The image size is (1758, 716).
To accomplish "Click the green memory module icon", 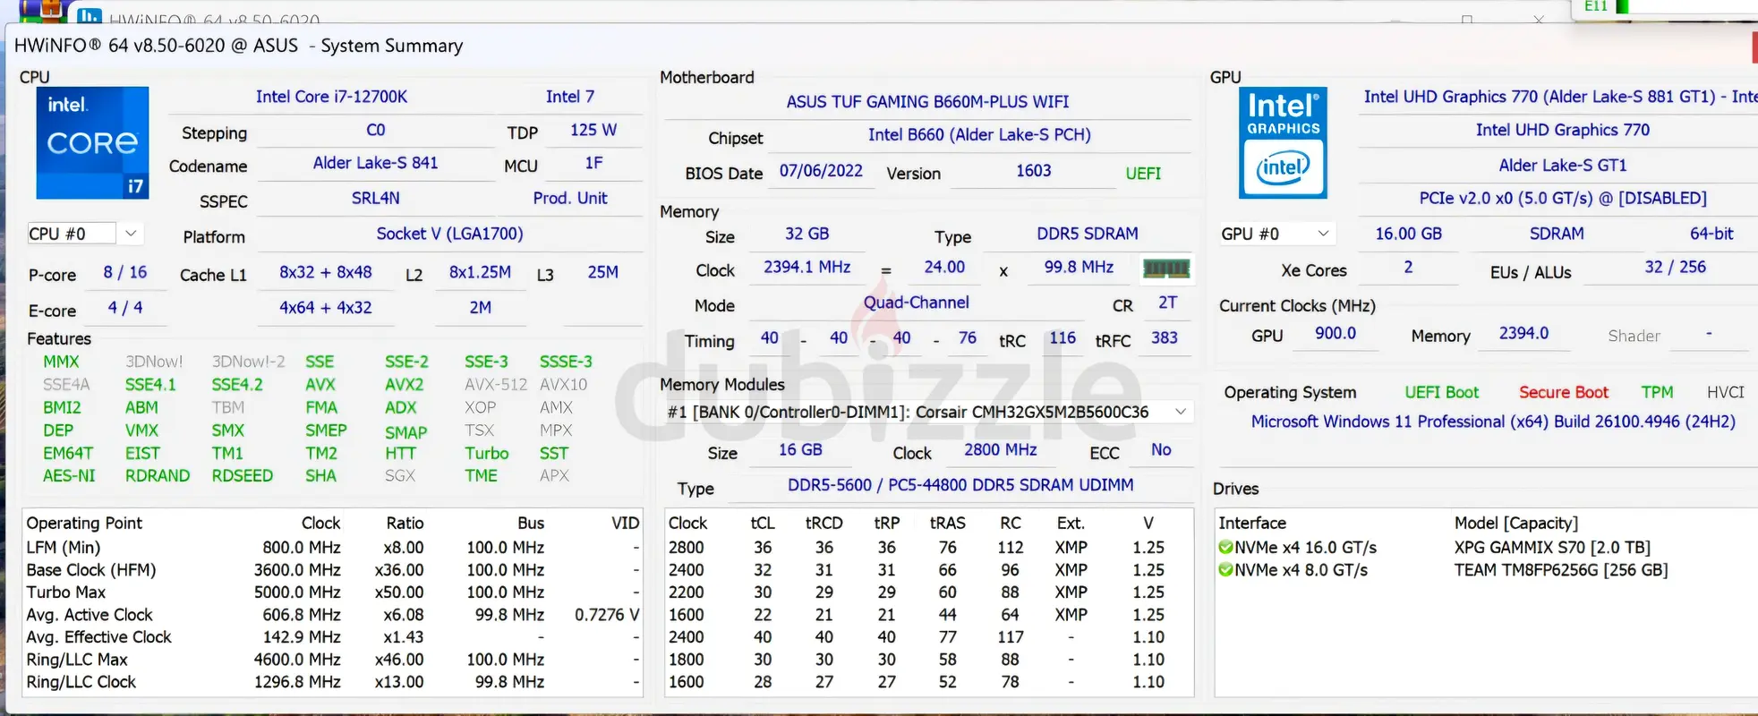I will click(x=1166, y=268).
